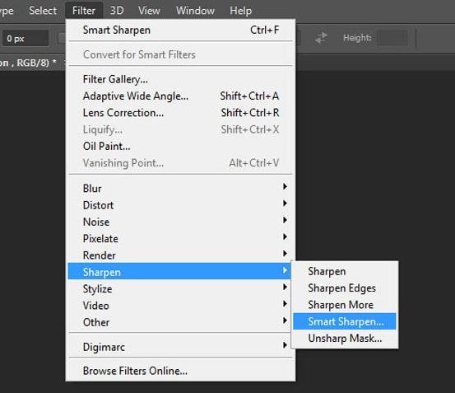Expand the Digimarc submenu
This screenshot has height=393, width=455.
point(180,347)
